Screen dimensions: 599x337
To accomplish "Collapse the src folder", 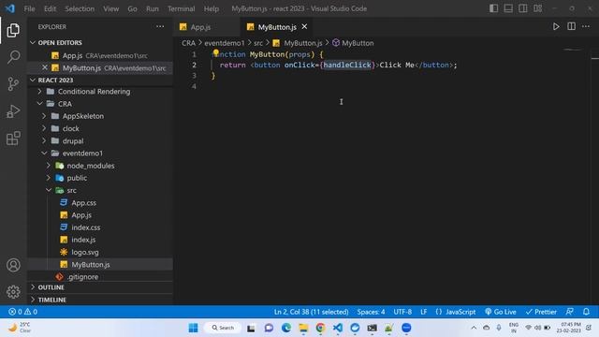I will pos(99,190).
